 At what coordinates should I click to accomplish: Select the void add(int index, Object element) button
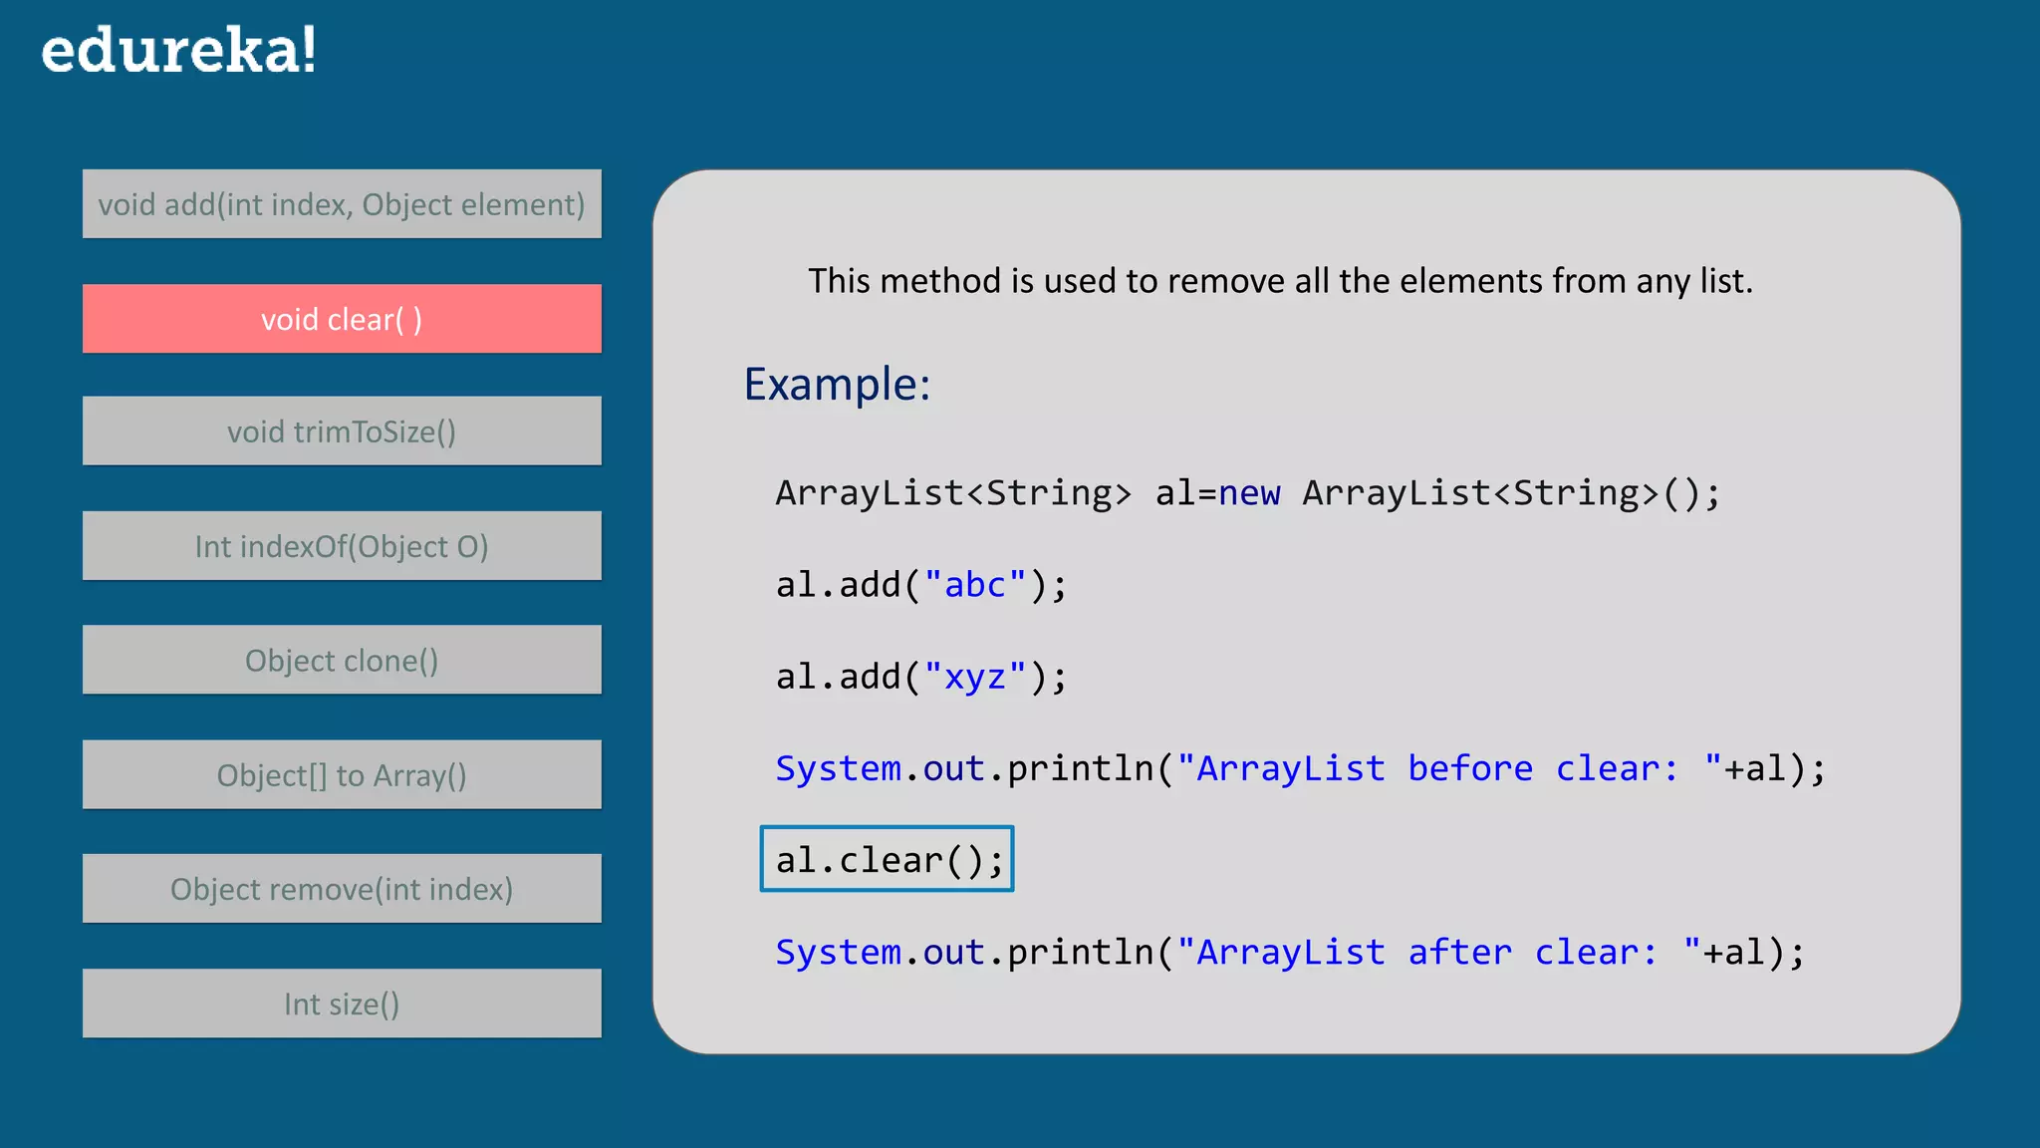click(x=342, y=204)
